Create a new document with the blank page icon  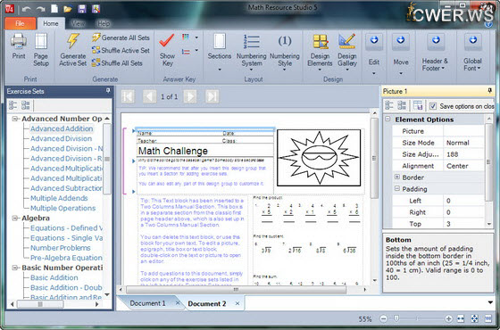tap(54, 9)
